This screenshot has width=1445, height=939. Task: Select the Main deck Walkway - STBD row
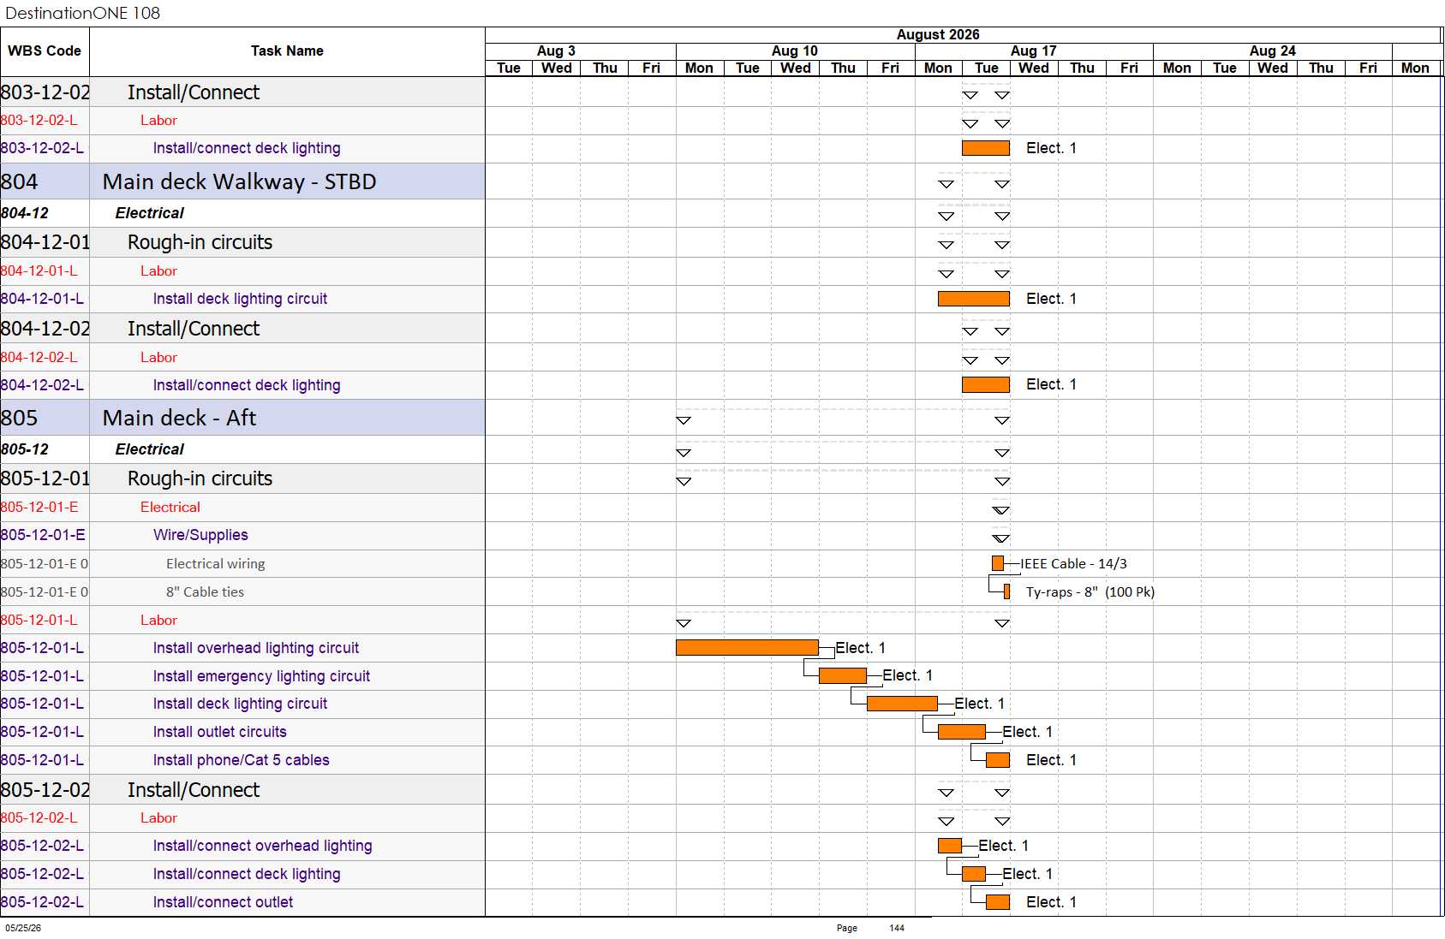pyautogui.click(x=242, y=181)
